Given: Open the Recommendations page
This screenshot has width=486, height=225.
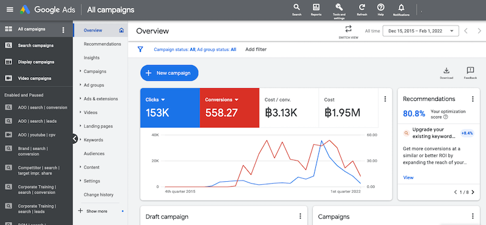Looking at the screenshot, I should pyautogui.click(x=102, y=44).
